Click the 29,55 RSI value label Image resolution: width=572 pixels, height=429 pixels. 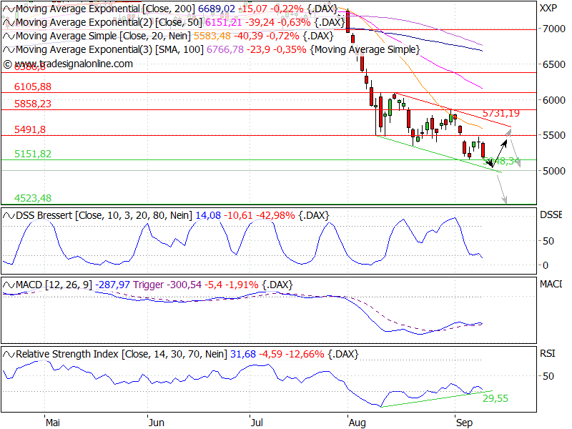pyautogui.click(x=494, y=398)
